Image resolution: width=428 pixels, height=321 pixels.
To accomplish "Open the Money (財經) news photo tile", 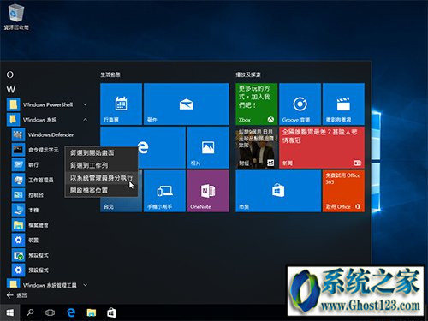I will [x=257, y=147].
